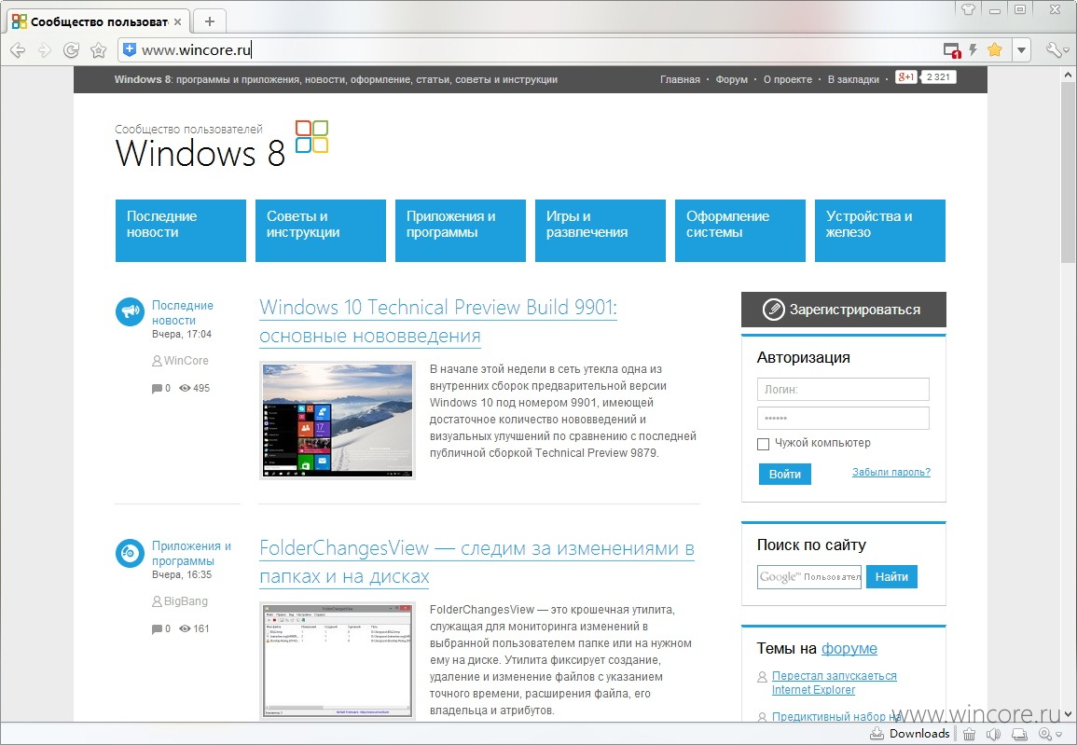
Task: Click the Логин input field
Action: (x=843, y=390)
